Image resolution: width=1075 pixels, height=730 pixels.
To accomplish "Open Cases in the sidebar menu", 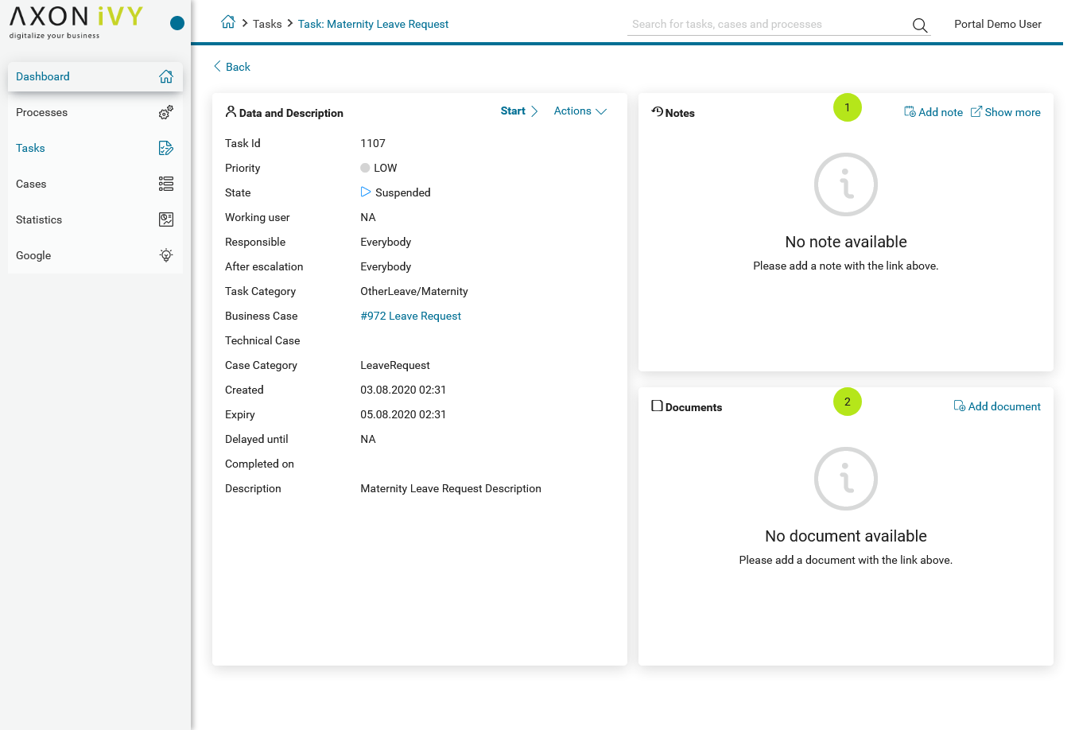I will [x=95, y=184].
